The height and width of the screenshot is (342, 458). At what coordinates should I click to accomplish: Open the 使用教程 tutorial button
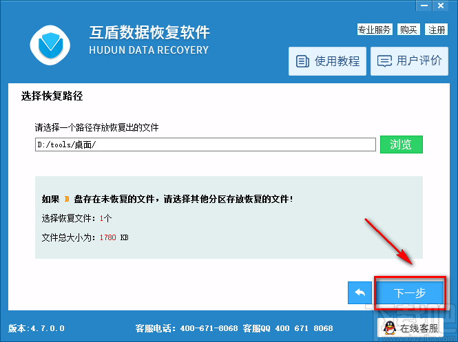tap(327, 61)
